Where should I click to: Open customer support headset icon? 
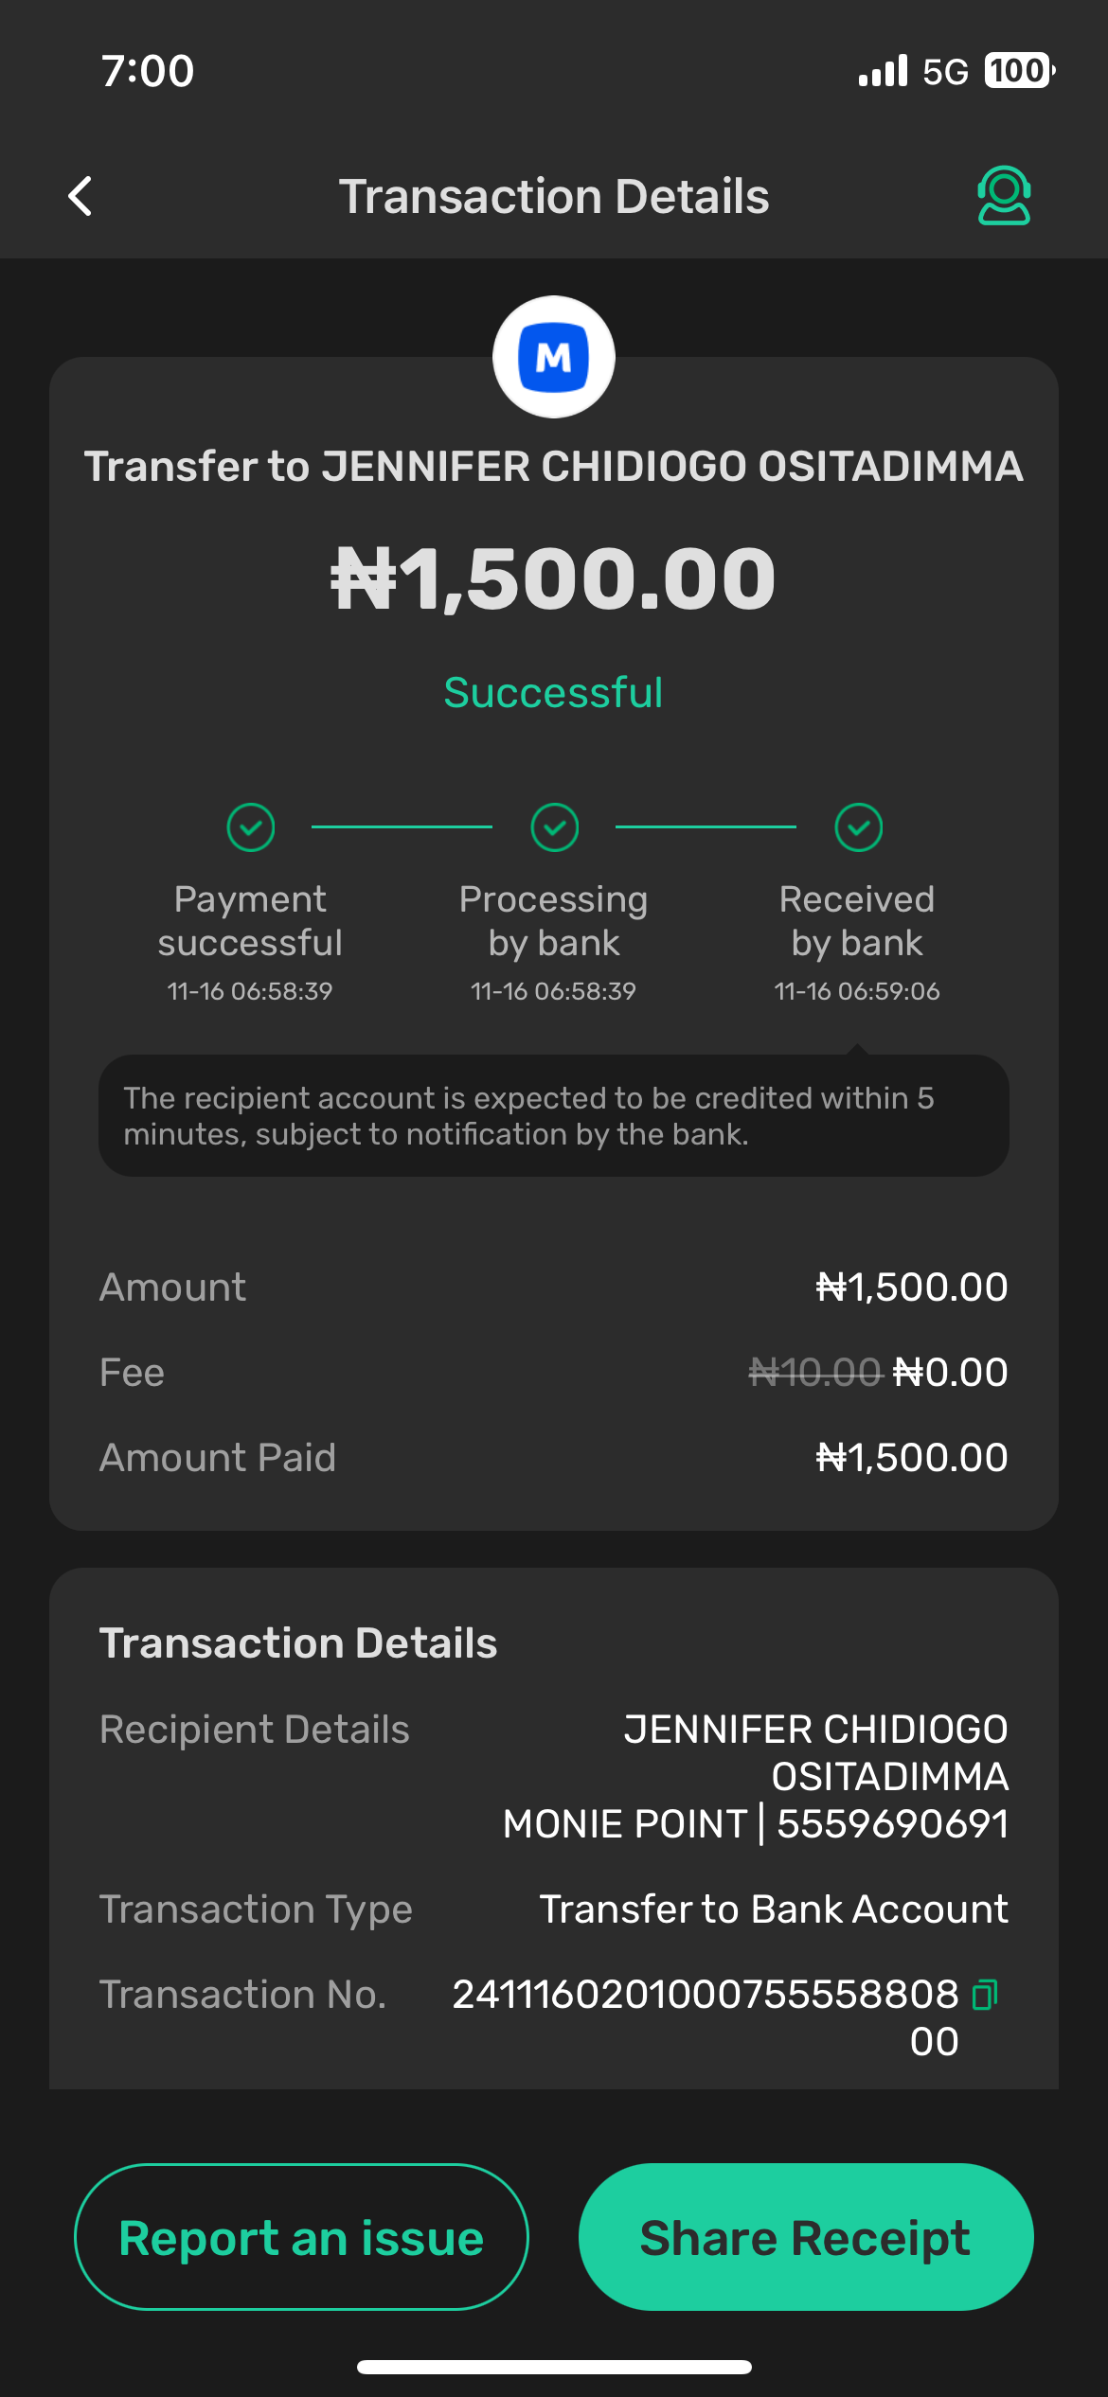tap(1003, 195)
